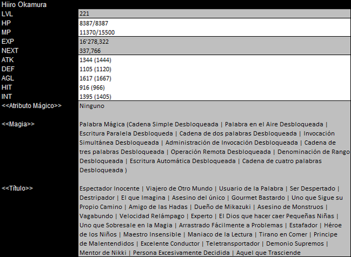Select the ATK label
This screenshot has width=351, height=257.
point(8,60)
